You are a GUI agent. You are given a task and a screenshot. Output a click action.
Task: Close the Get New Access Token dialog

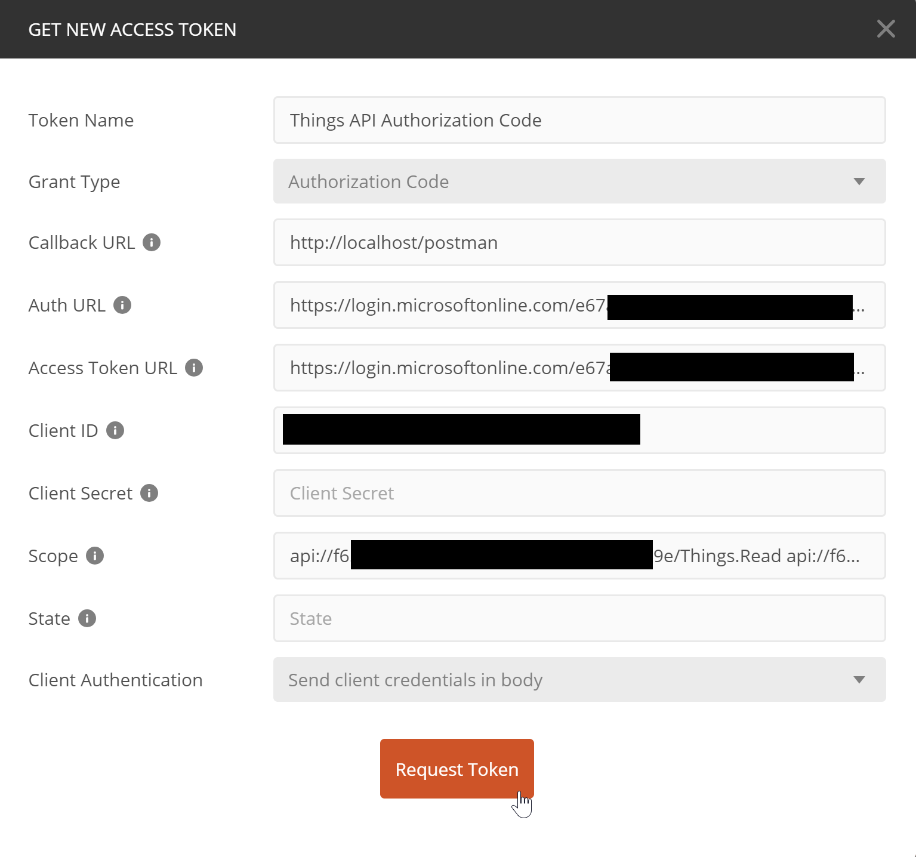pyautogui.click(x=886, y=29)
